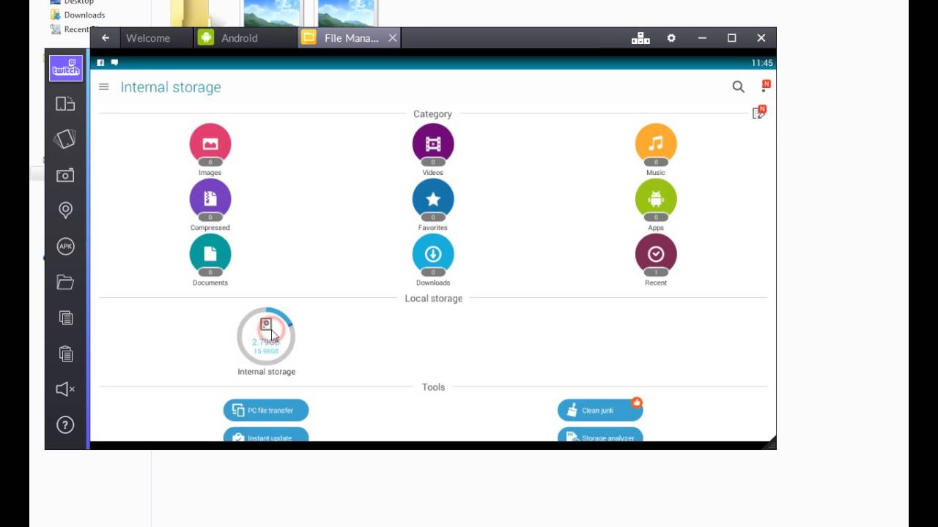Click the message notification status icon

pos(114,63)
